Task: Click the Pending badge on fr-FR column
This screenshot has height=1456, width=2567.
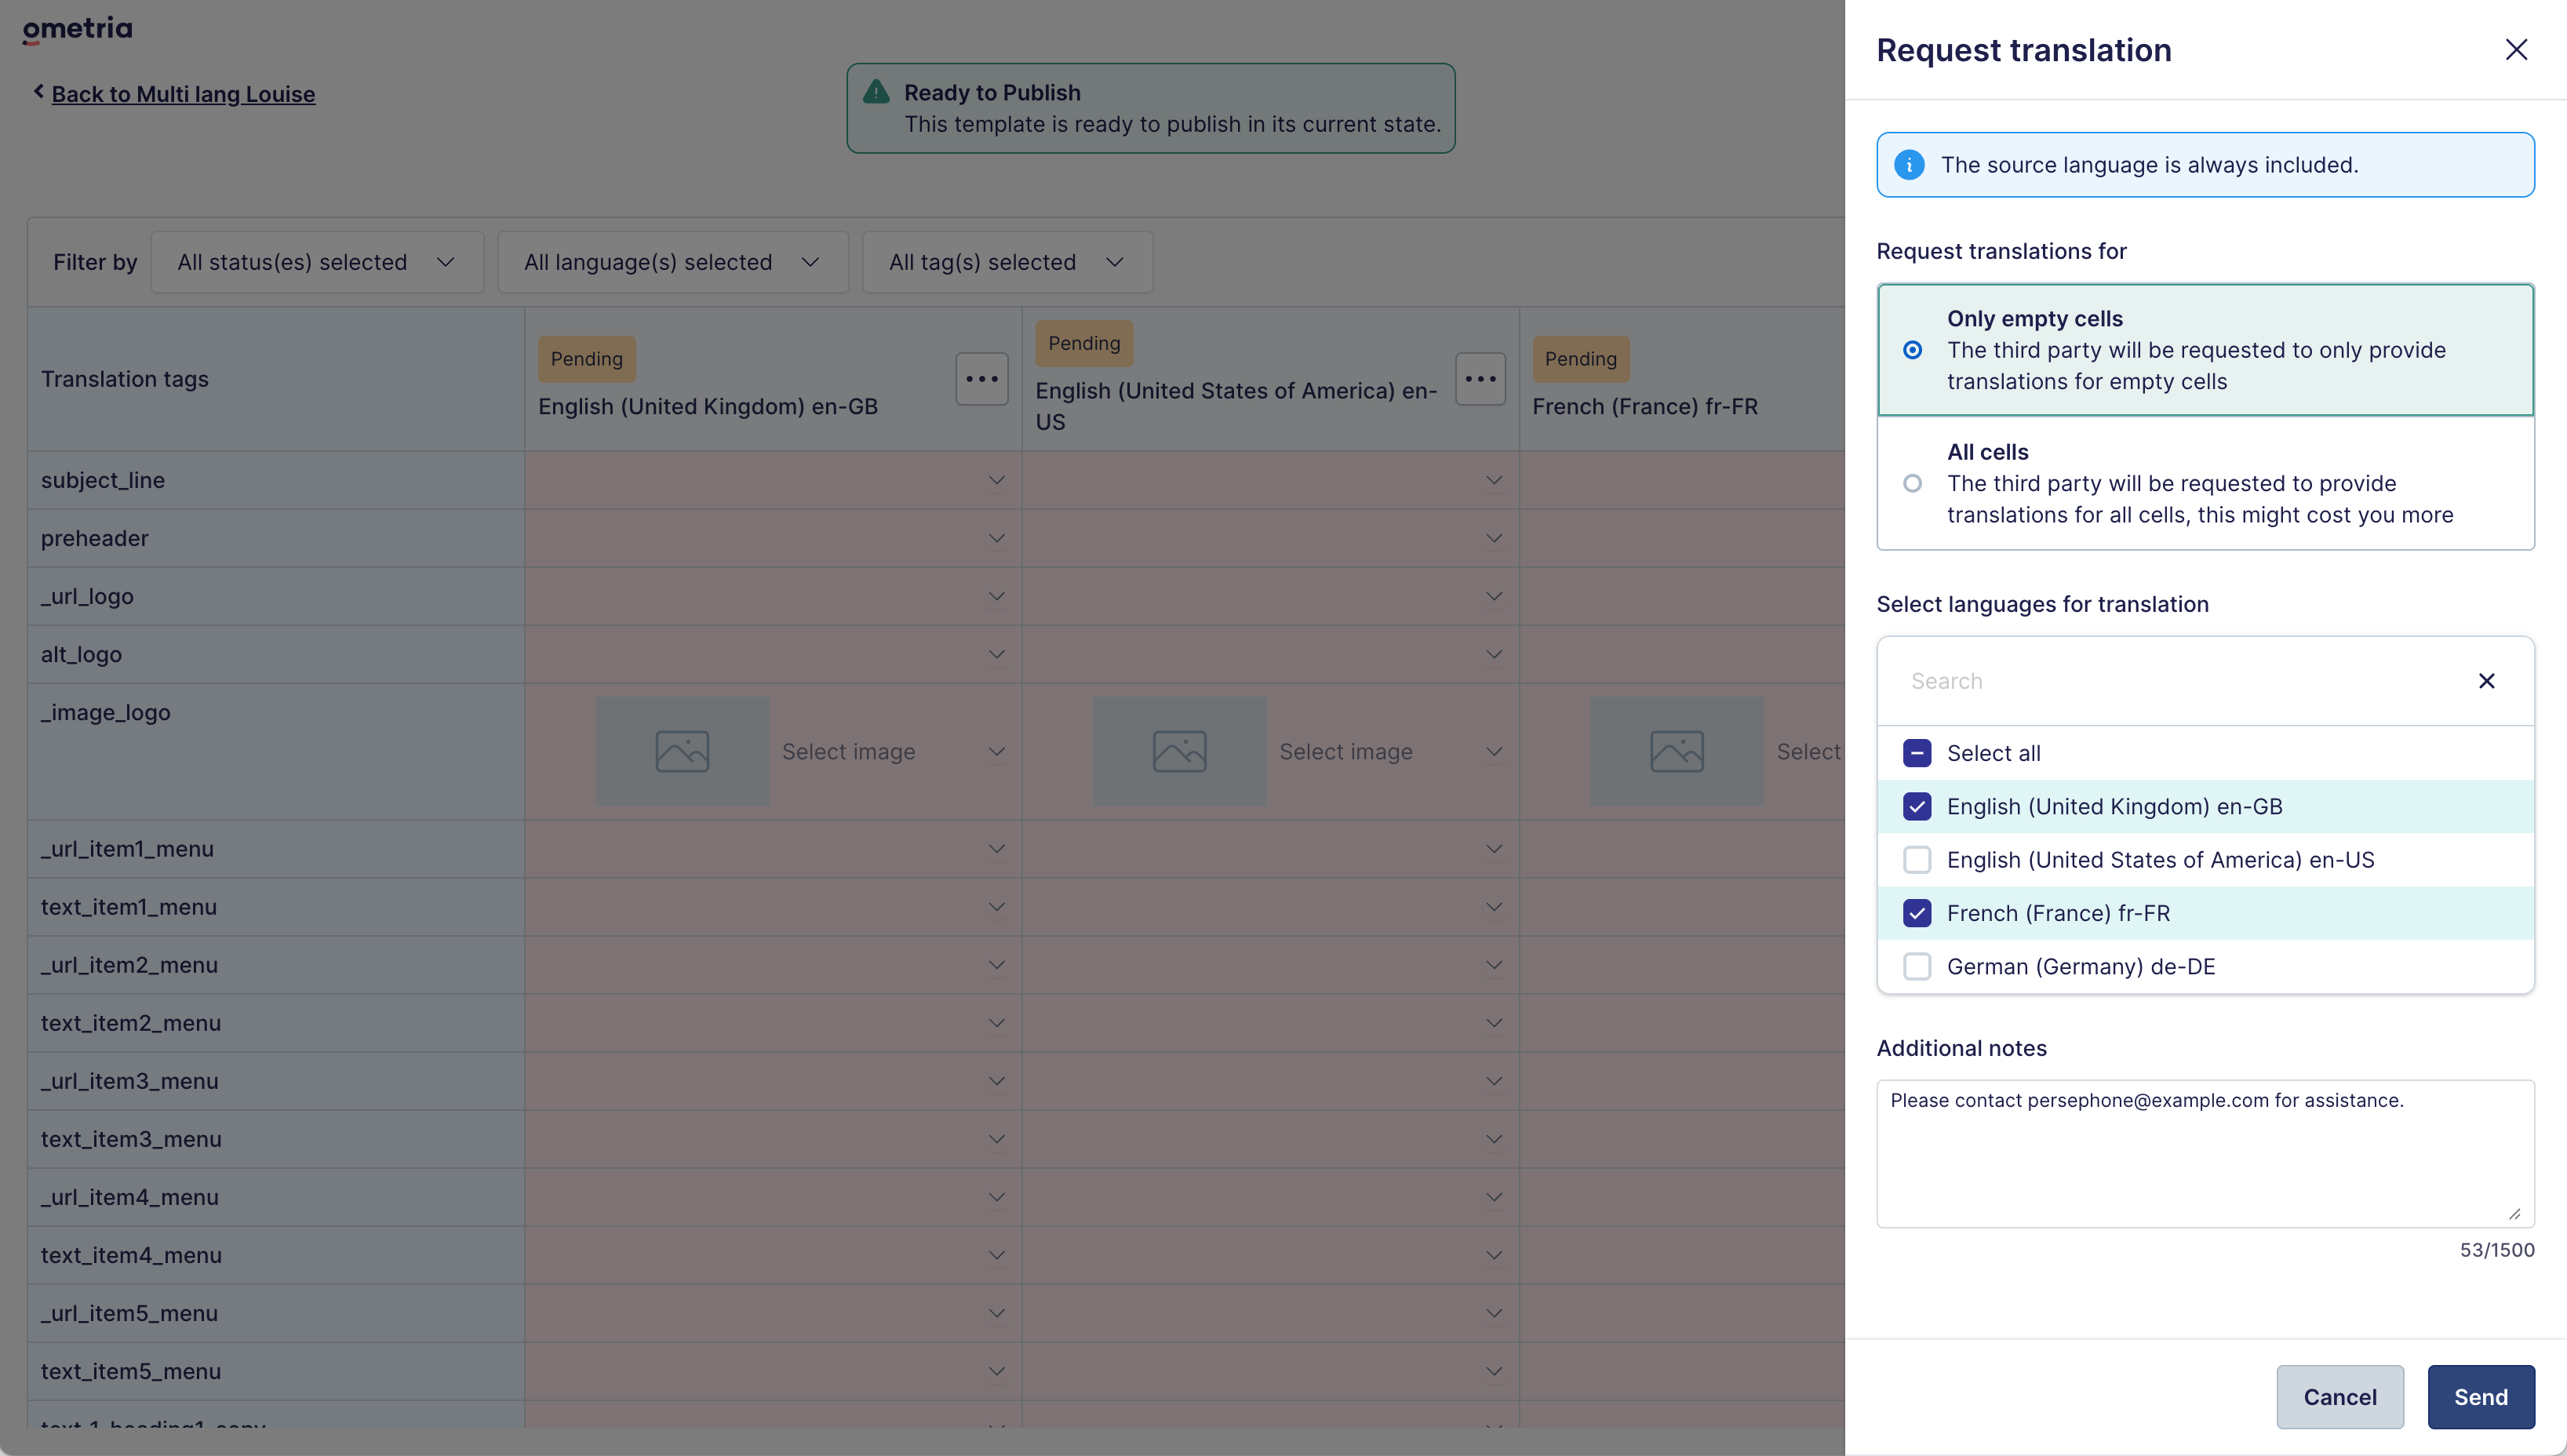Action: click(x=1580, y=359)
